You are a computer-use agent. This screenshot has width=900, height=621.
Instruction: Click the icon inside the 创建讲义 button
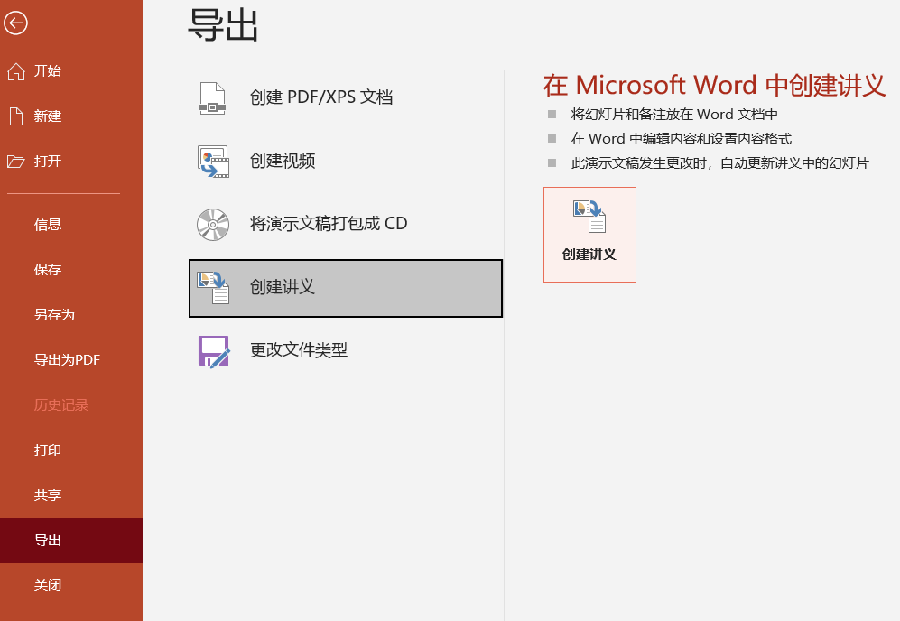pos(589,217)
